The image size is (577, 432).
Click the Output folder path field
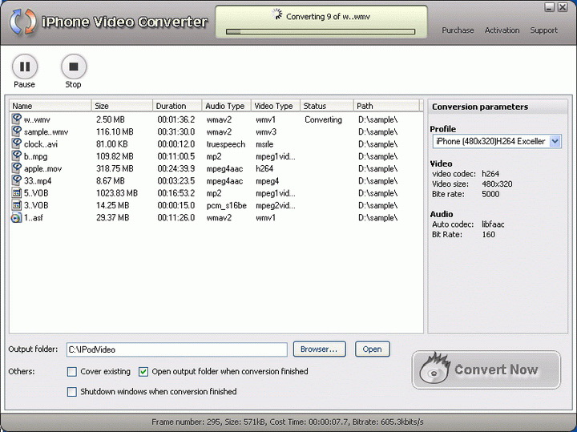click(x=176, y=349)
